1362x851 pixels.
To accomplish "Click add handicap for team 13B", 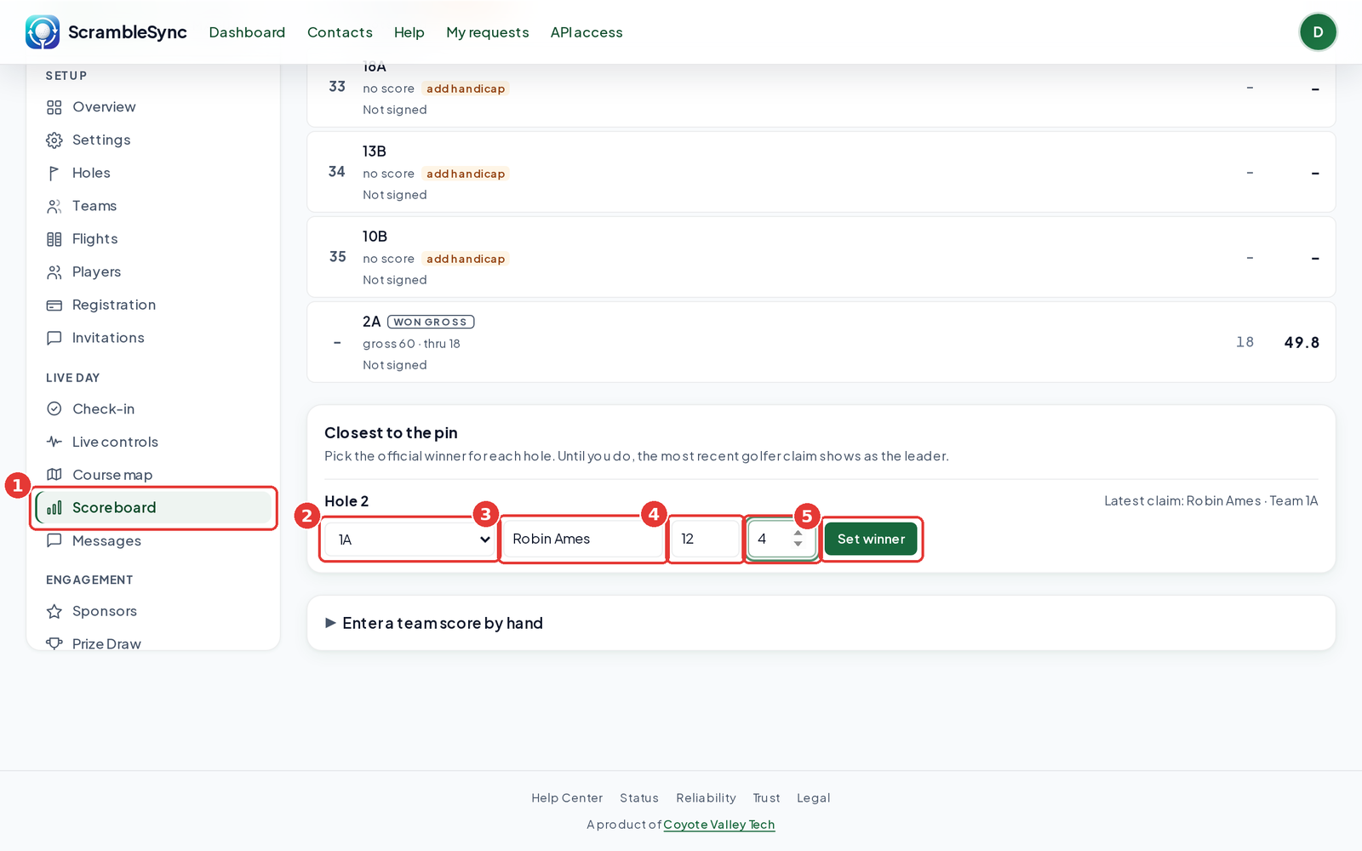I will 466,174.
